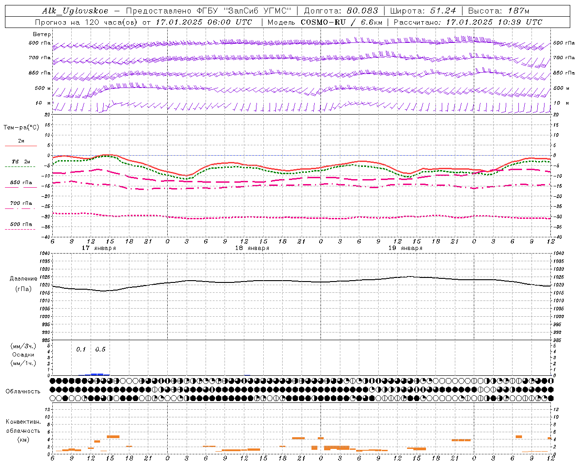Click the 0.5 precipitation amount value

(100, 350)
